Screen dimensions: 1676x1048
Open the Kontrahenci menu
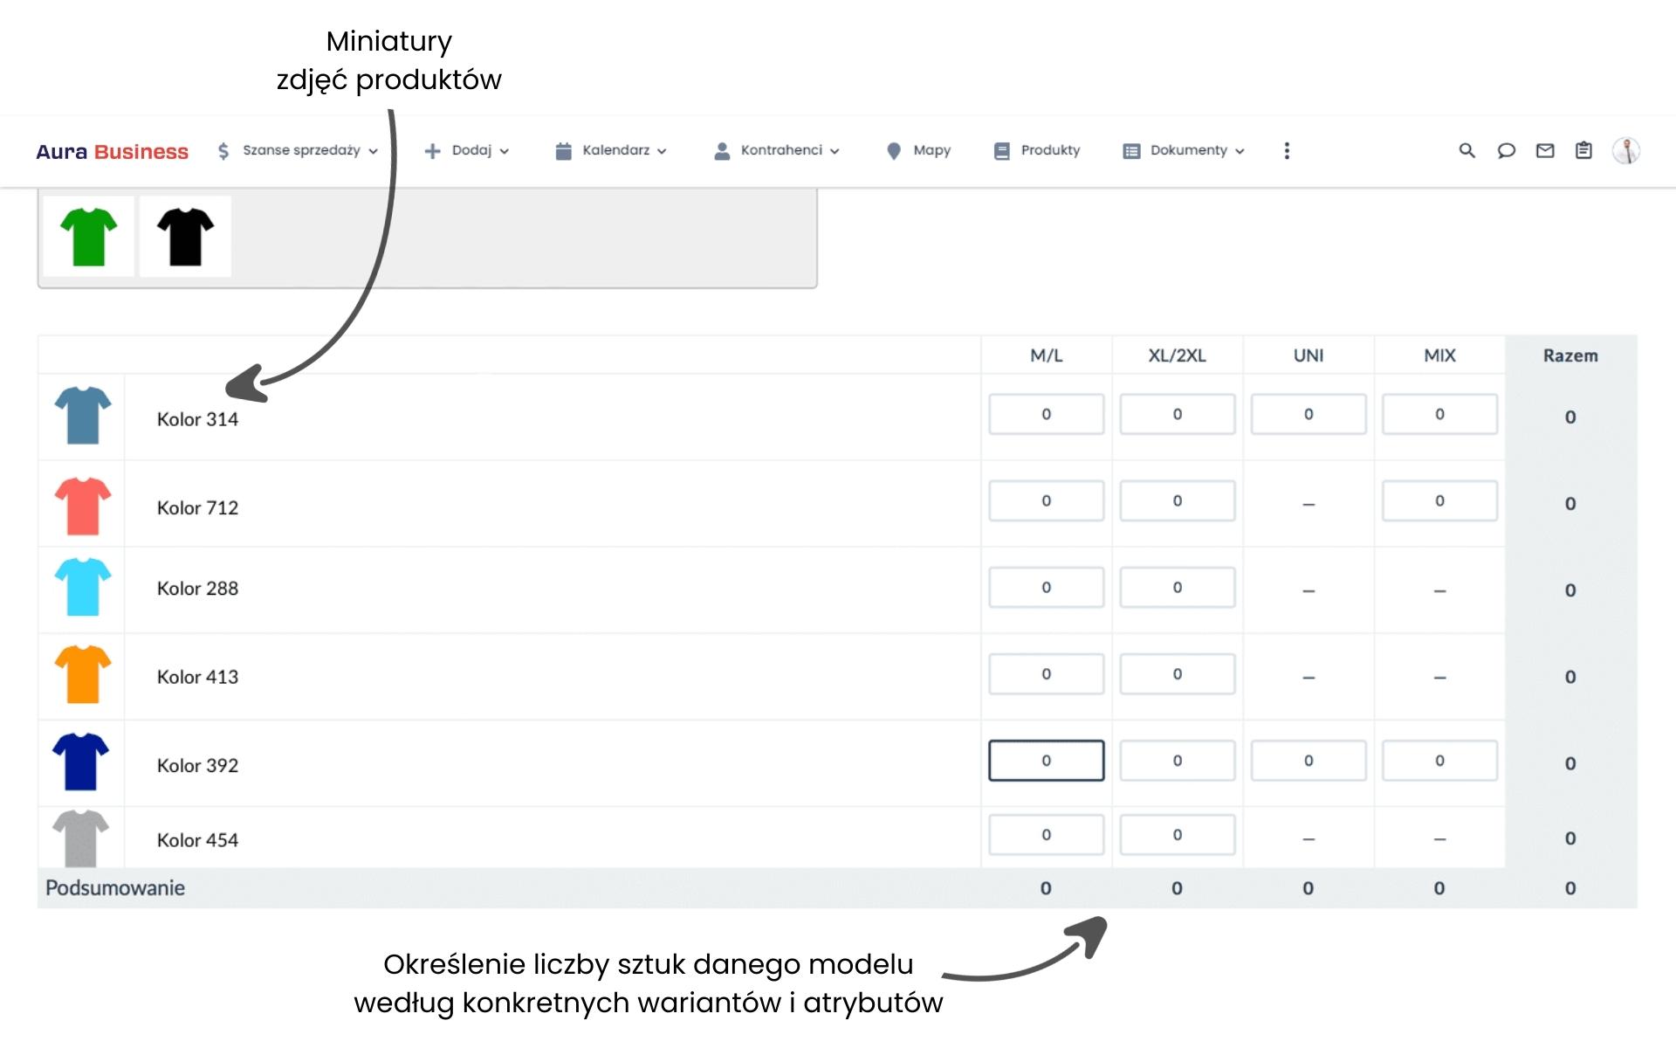coord(777,150)
